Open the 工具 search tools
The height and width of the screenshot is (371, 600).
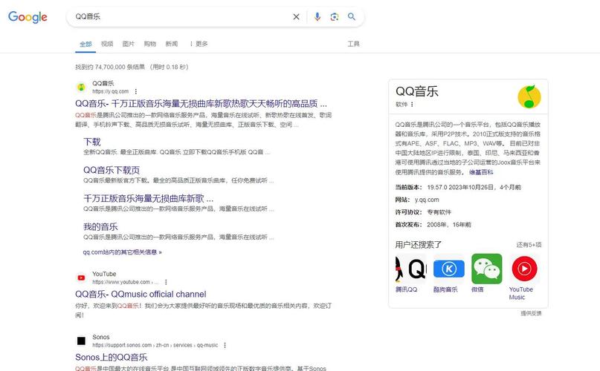coord(353,44)
